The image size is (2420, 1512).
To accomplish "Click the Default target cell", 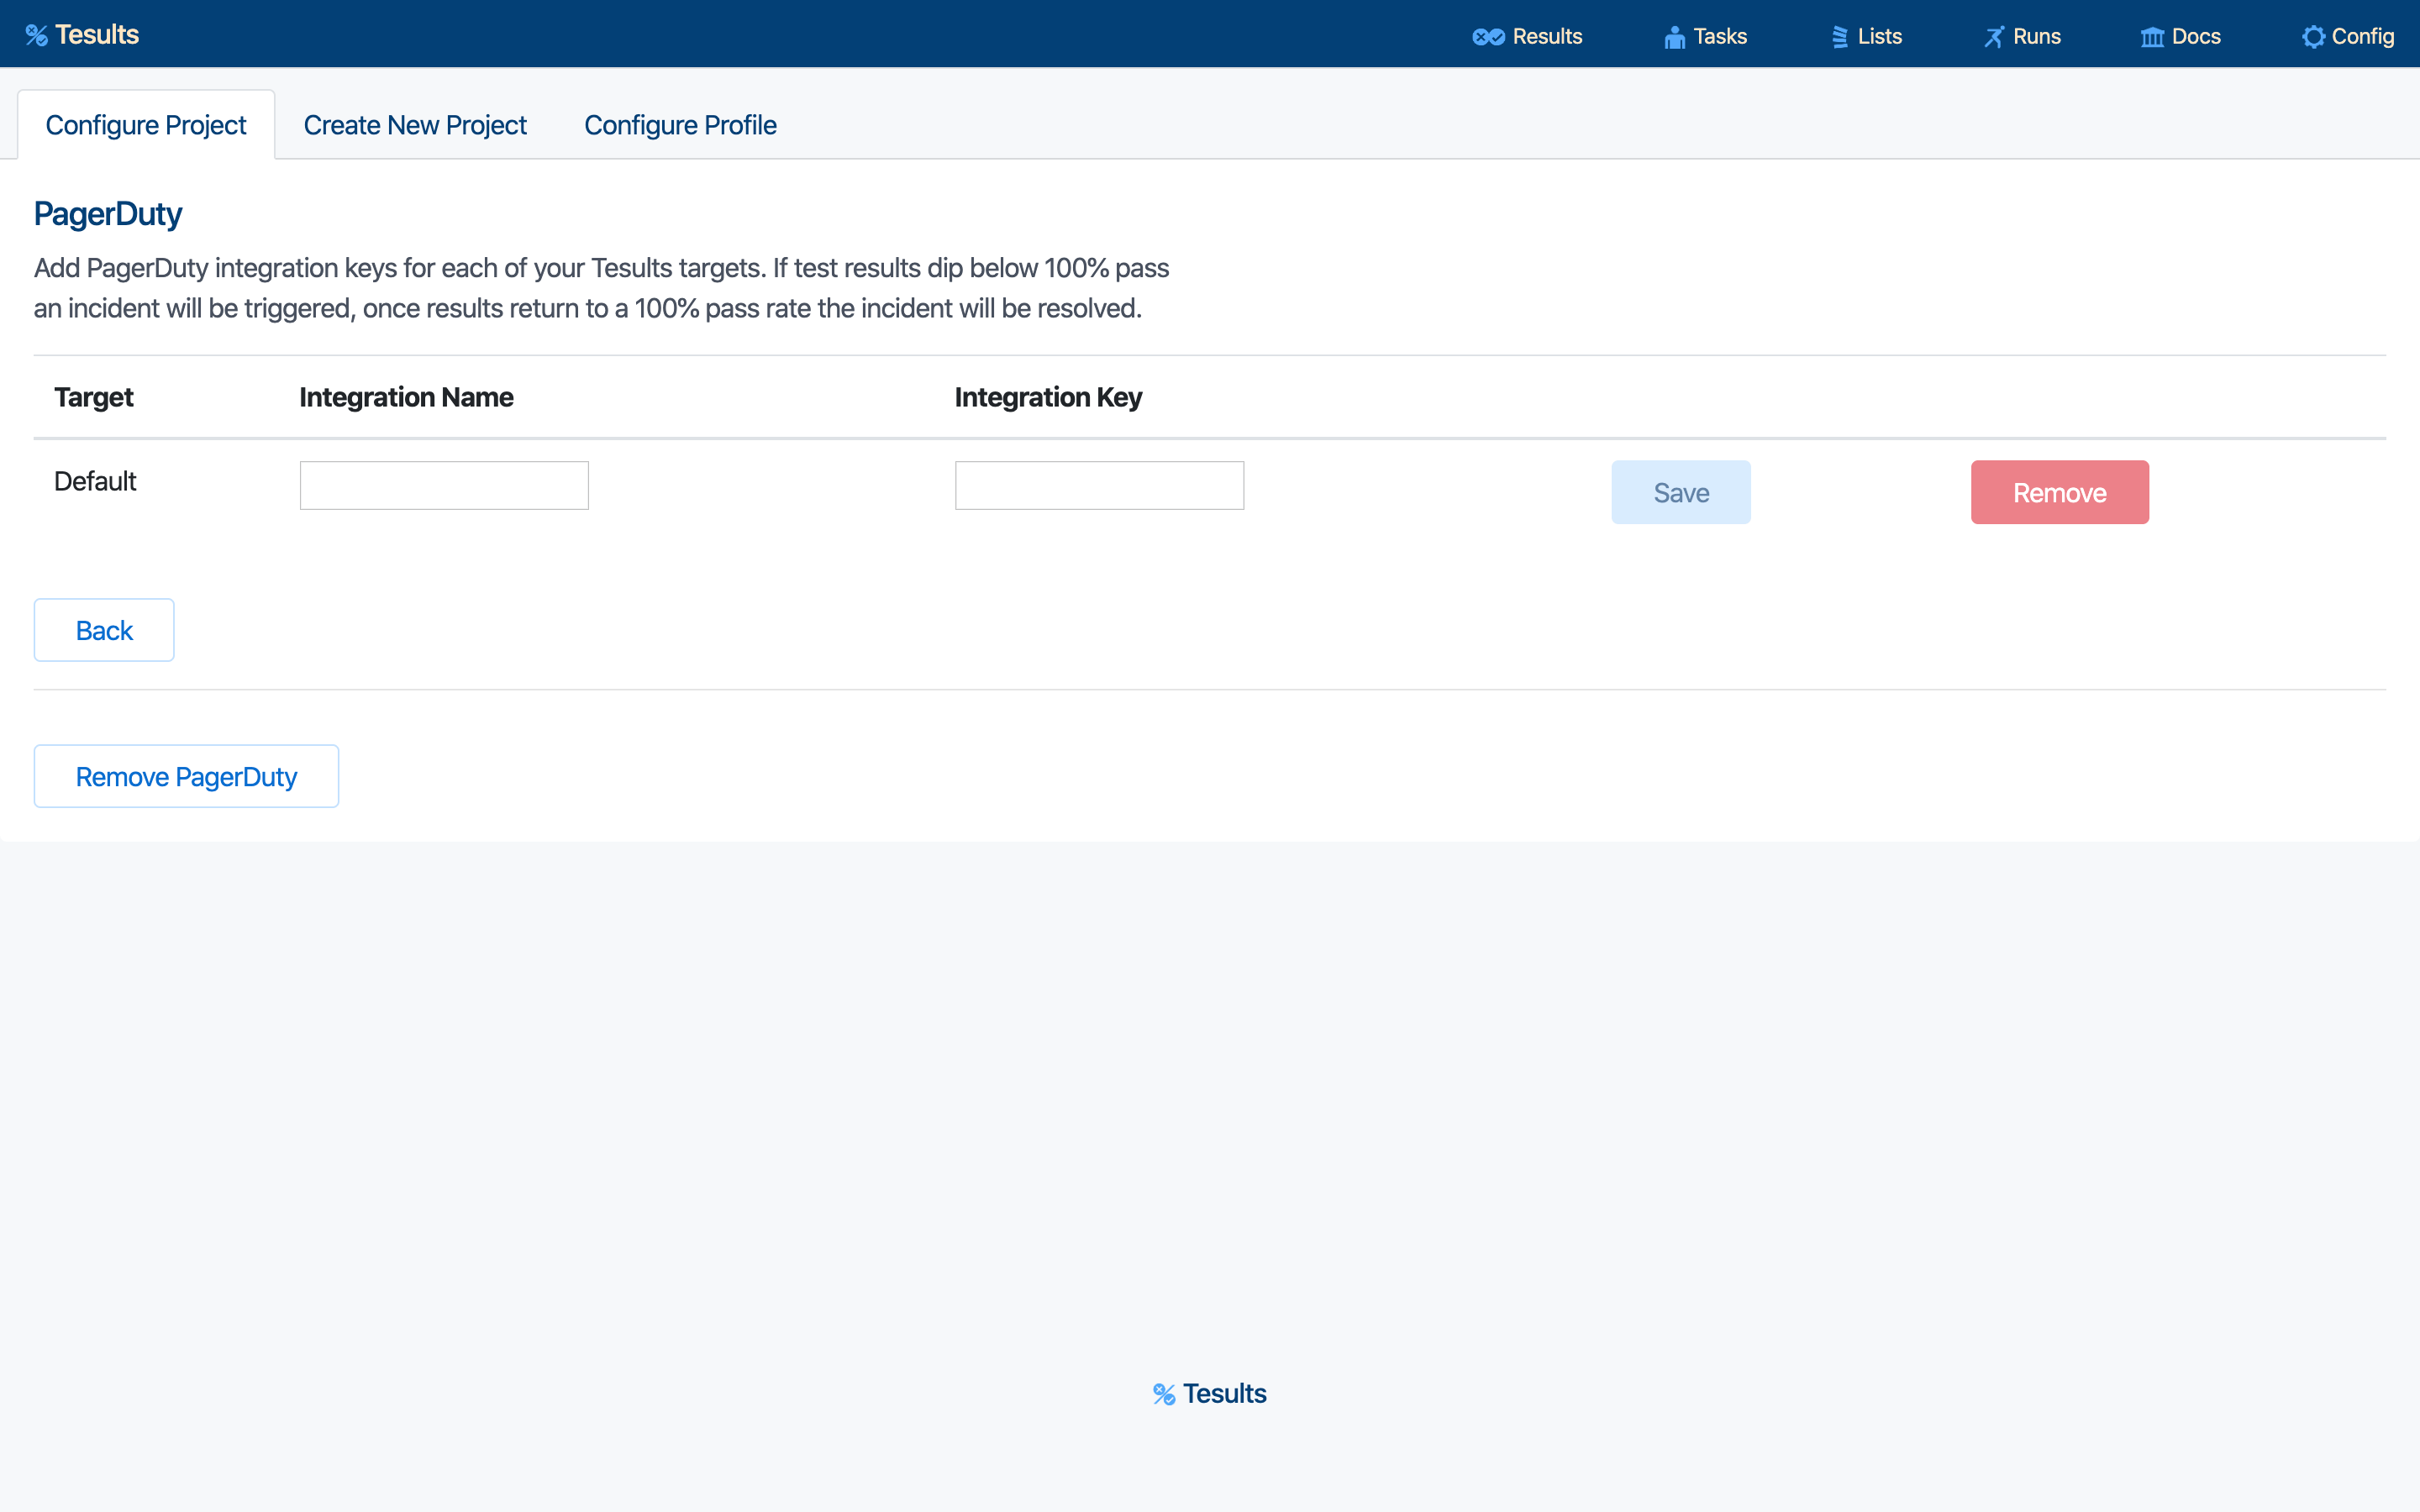I will tap(95, 482).
